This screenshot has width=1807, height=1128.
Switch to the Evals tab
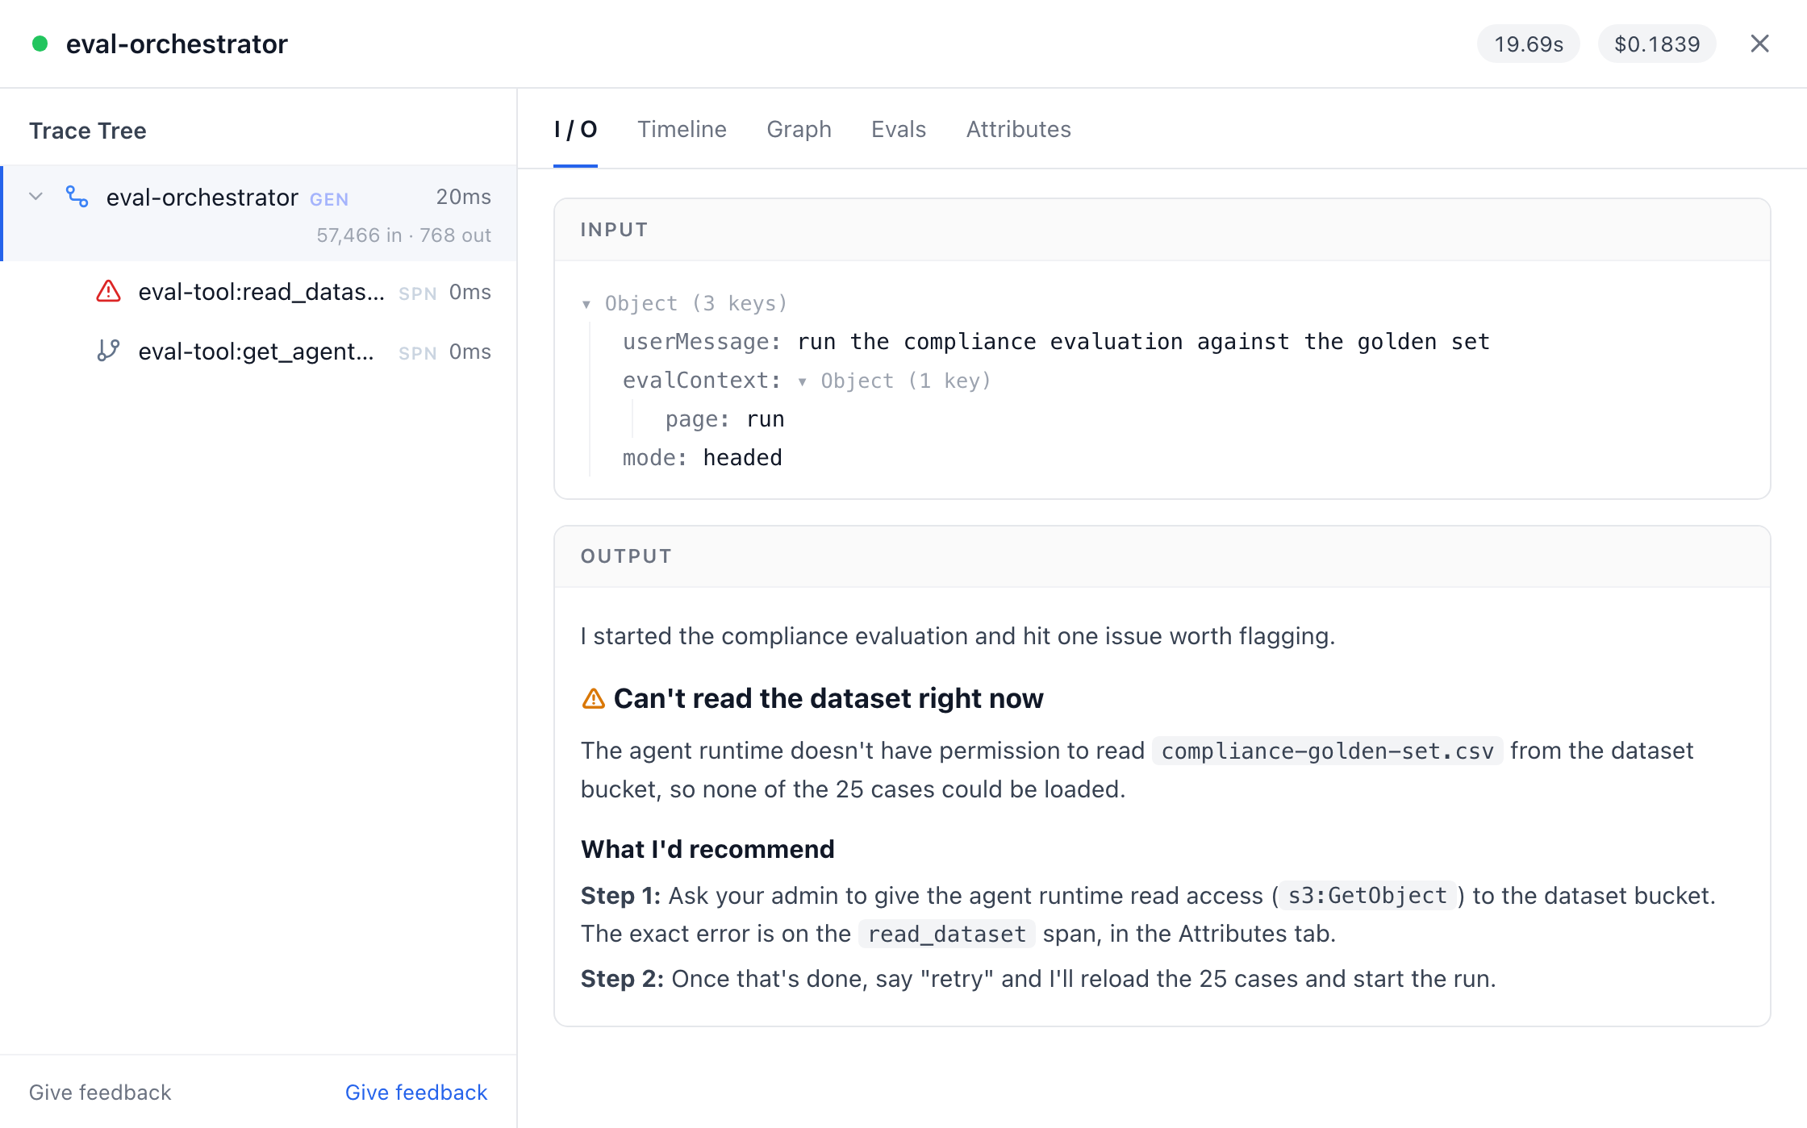pos(898,130)
